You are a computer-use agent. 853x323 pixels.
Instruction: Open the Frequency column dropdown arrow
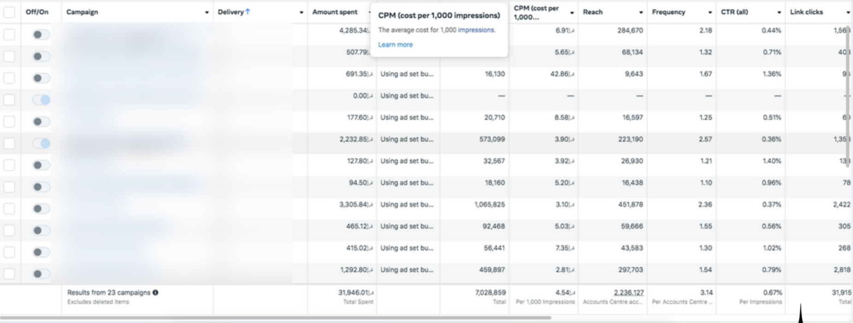710,12
